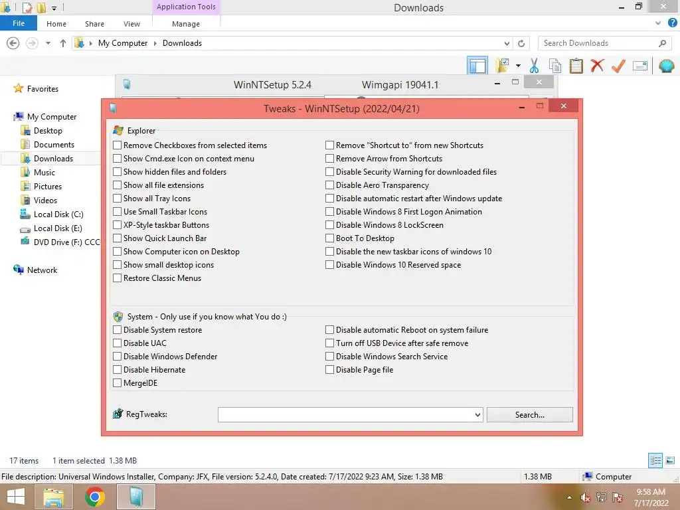Click Favorites in the navigation pane

36,88
